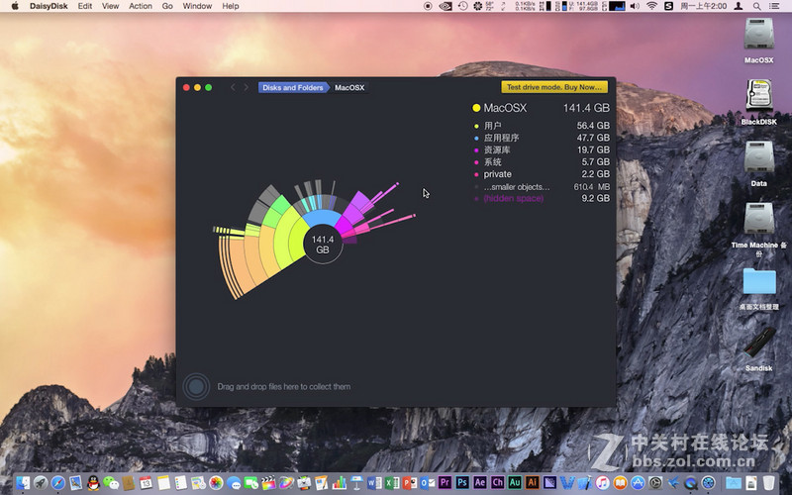Select the 用户 folder entry
The height and width of the screenshot is (495, 792).
[x=542, y=126]
